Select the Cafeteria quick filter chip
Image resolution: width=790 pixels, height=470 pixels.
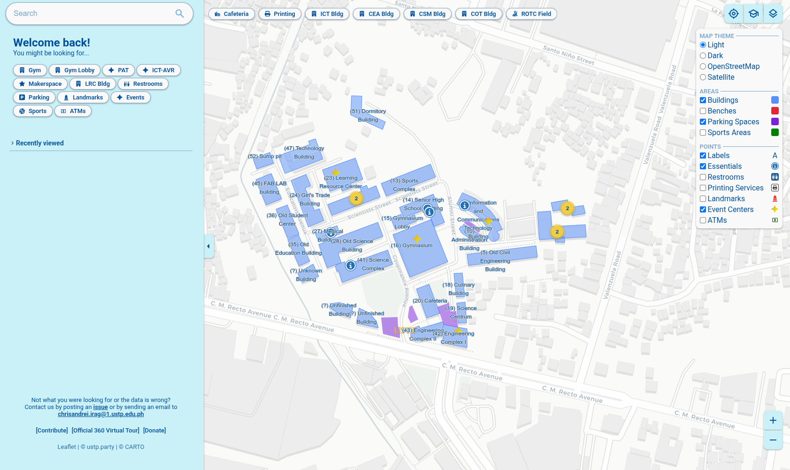231,14
